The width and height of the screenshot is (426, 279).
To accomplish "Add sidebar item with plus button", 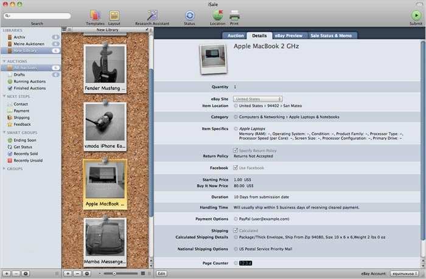I will [7, 274].
